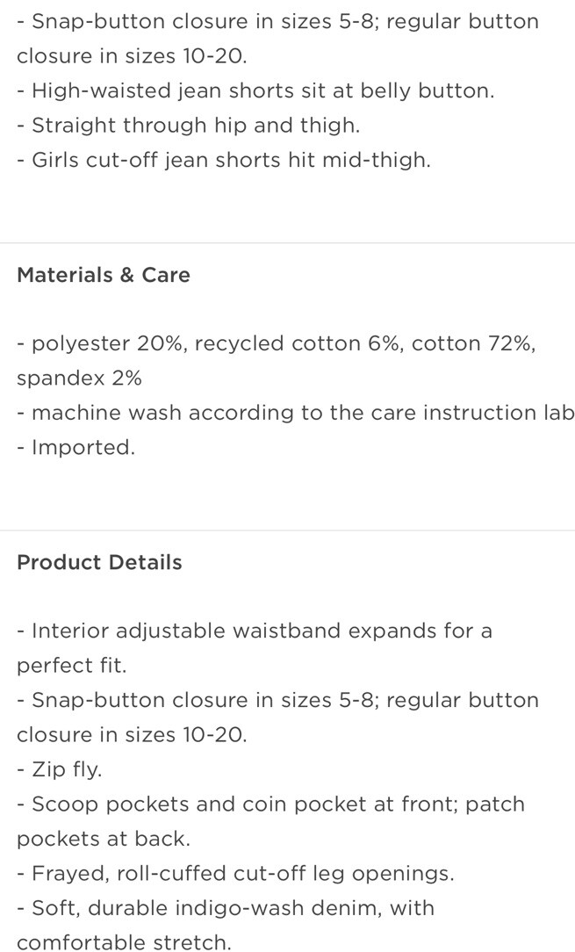This screenshot has height=952, width=575.
Task: Select the 'perfect fit.' text
Action: 72,666
